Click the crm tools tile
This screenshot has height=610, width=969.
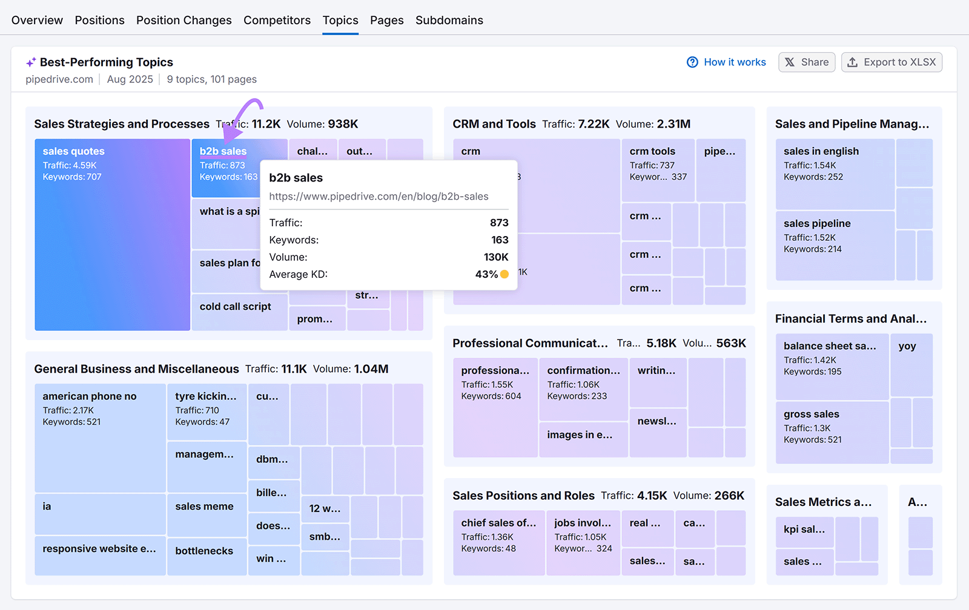click(658, 169)
